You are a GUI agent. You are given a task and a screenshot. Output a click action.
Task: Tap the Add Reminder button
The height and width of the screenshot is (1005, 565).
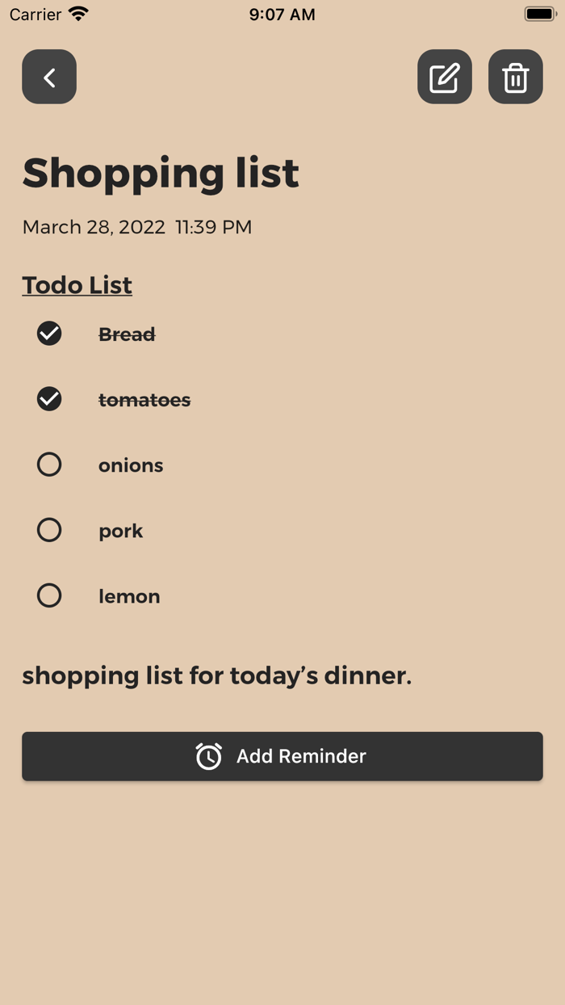[282, 756]
